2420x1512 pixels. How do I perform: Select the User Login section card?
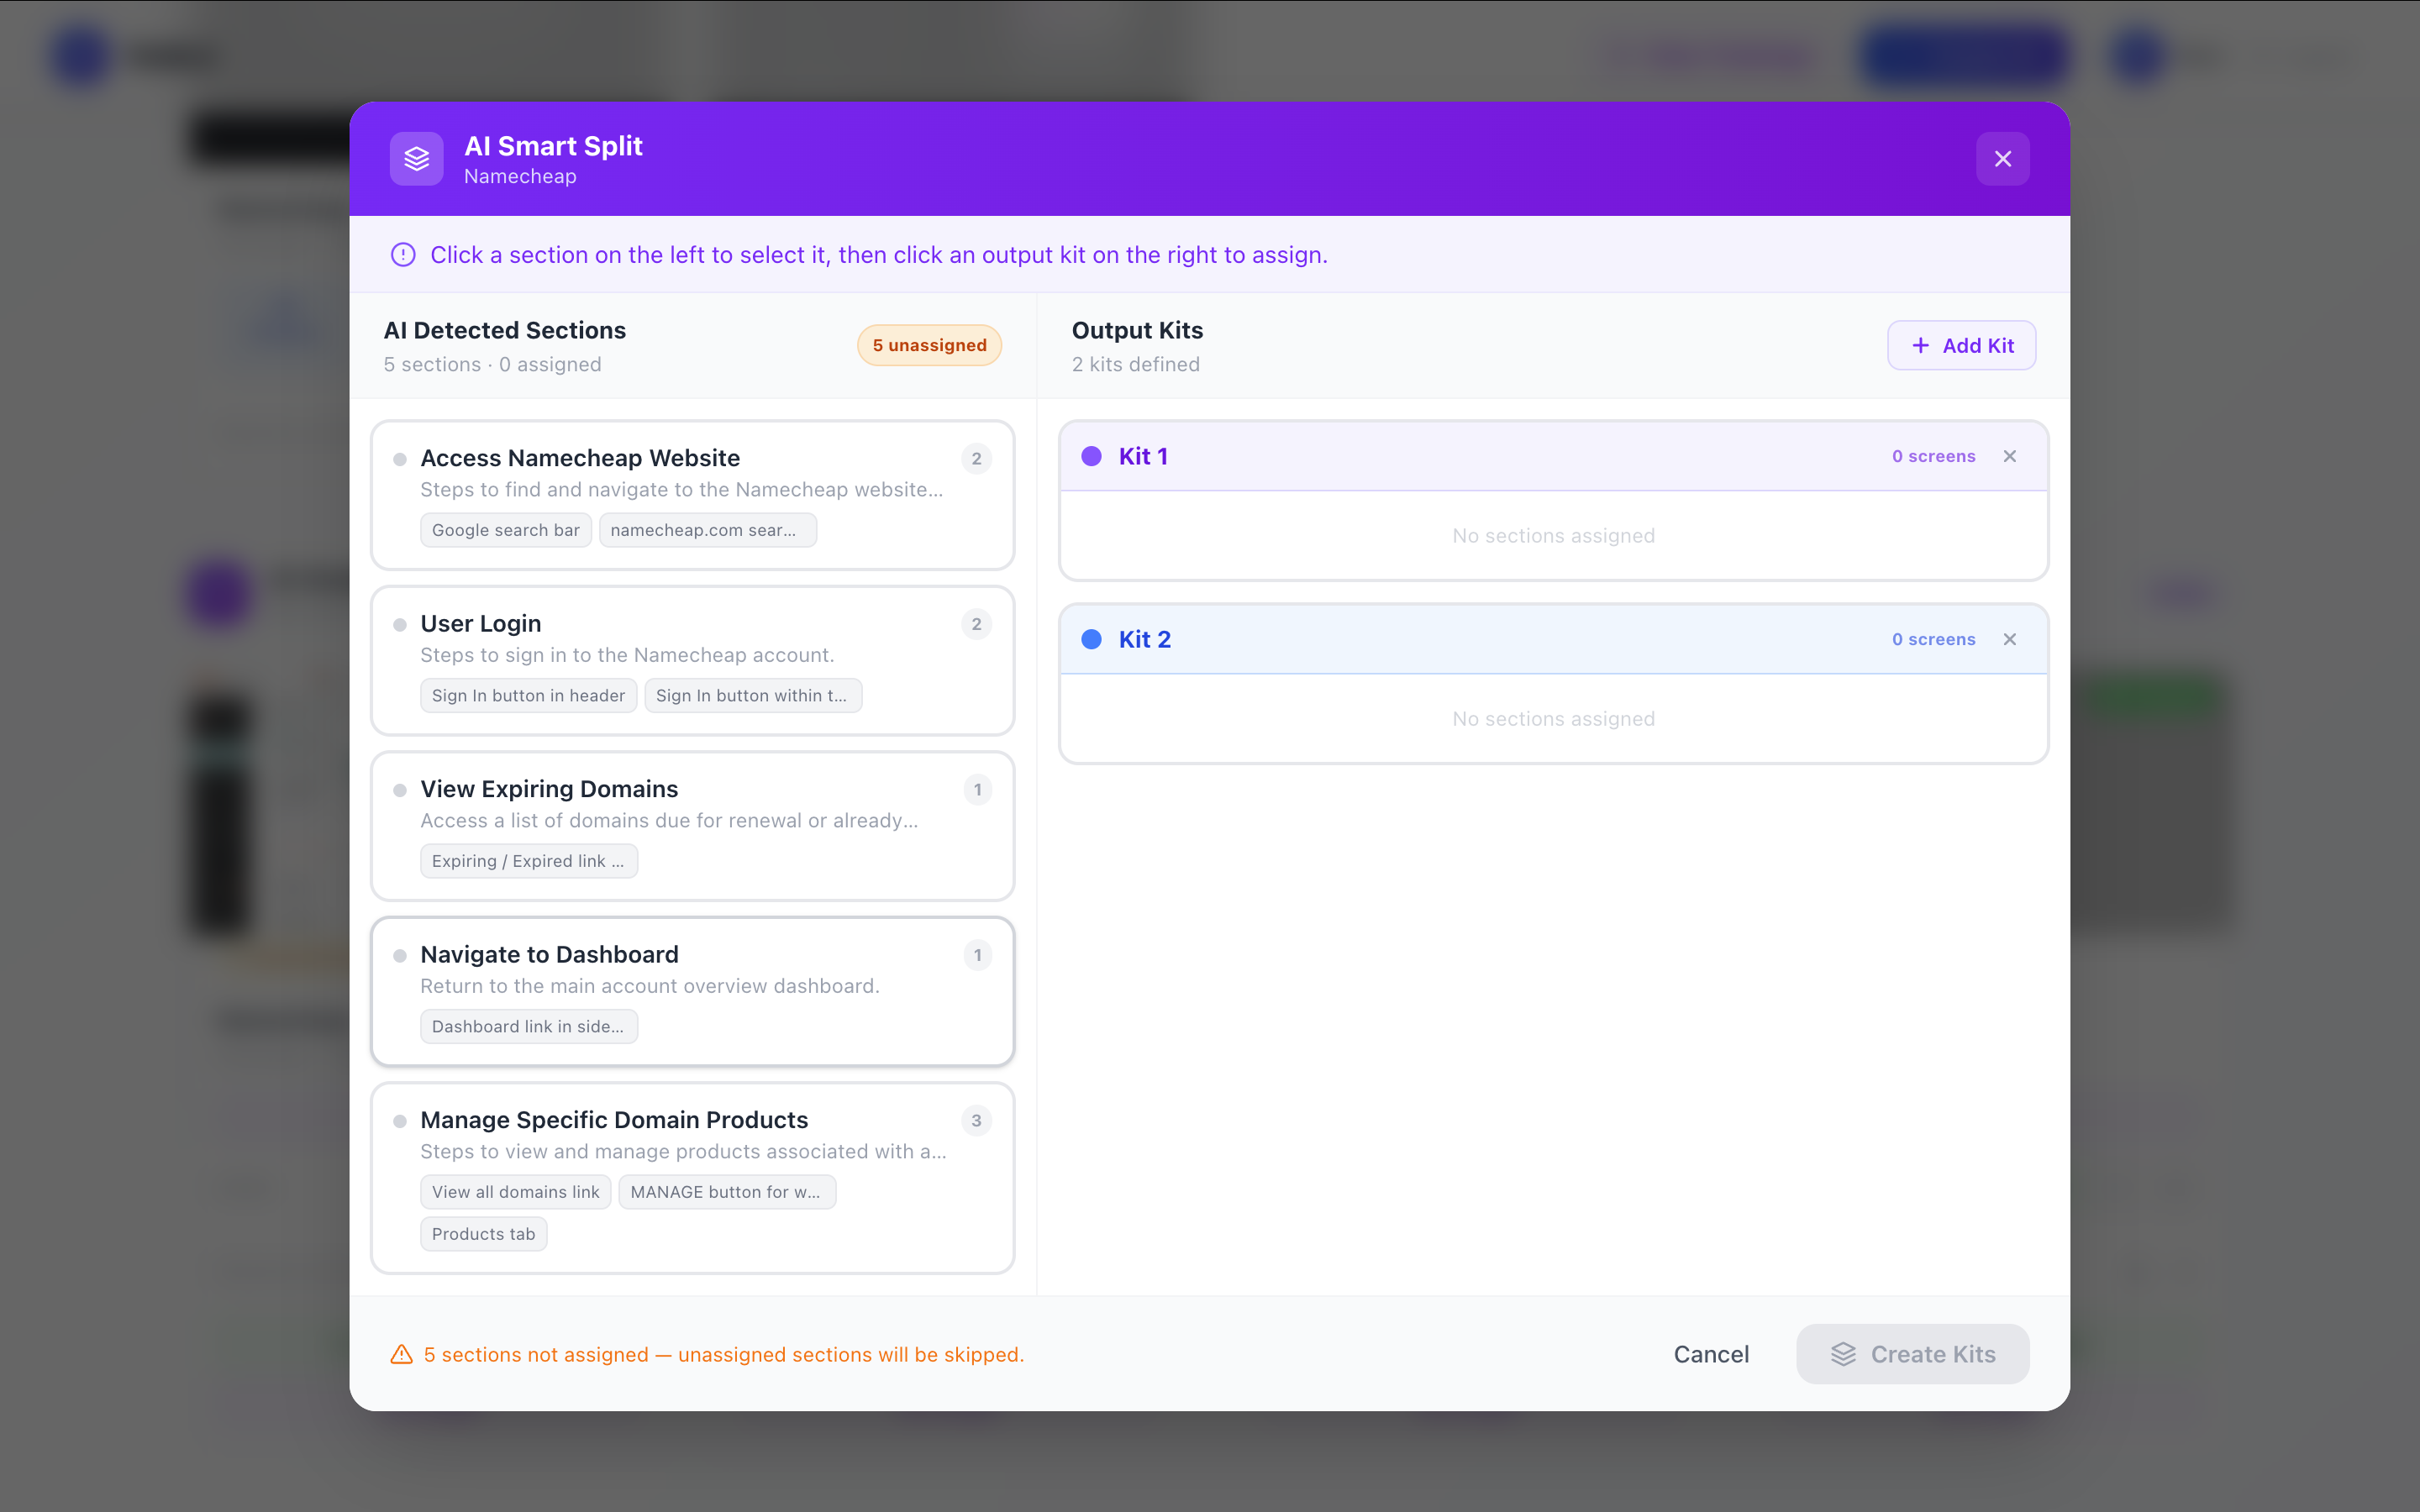click(x=692, y=660)
